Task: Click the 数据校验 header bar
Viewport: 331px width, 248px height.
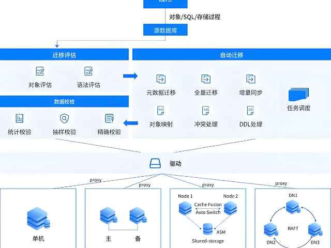Action: point(64,102)
